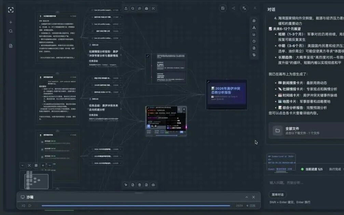The width and height of the screenshot is (344, 215).
Task: Click the 执行完成 status label
Action: click(x=335, y=169)
